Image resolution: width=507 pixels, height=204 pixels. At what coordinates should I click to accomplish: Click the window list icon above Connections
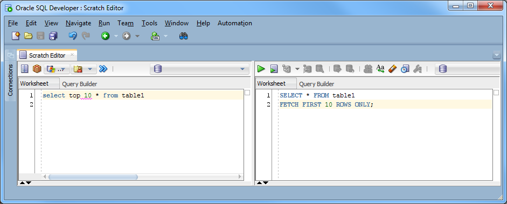(10, 55)
